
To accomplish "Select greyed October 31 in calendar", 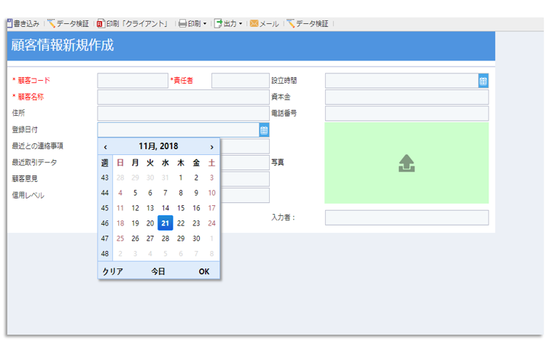I will pyautogui.click(x=165, y=178).
